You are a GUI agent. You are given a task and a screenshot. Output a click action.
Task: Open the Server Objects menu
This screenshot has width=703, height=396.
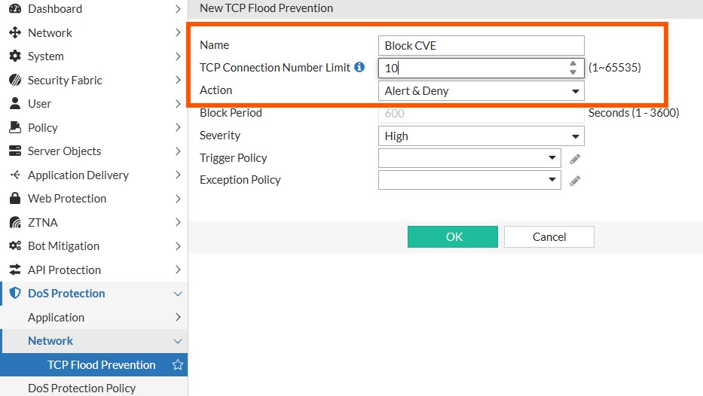coord(93,151)
